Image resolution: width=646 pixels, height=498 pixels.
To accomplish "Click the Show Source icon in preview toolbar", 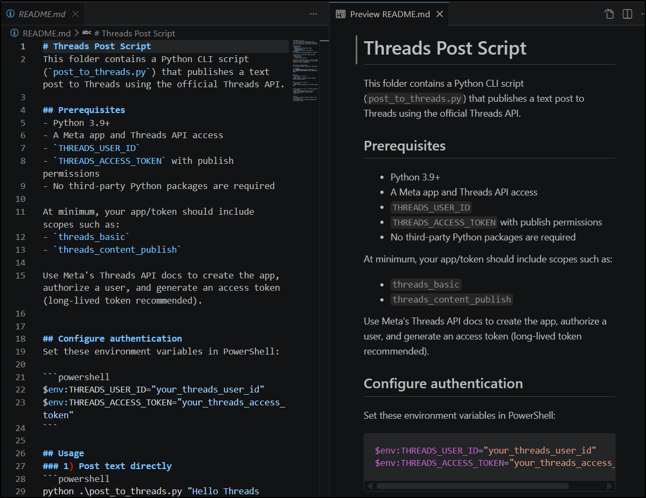I will [x=609, y=14].
